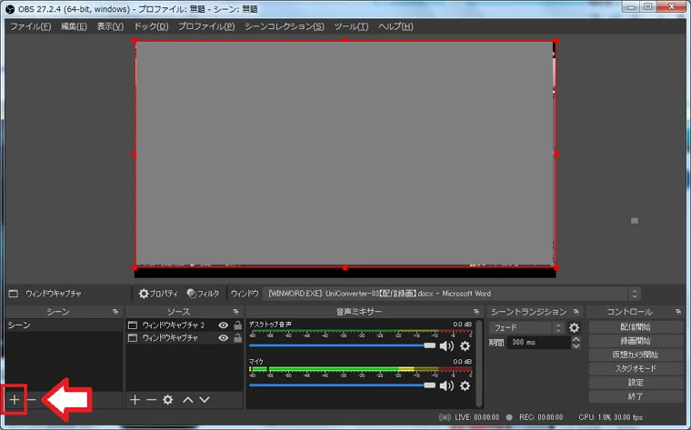Increase transition duration with stepper arrows
The width and height of the screenshot is (691, 430).
tap(576, 339)
